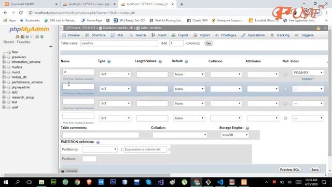
Task: Click the Length/Values help icon
Action: tap(160, 61)
